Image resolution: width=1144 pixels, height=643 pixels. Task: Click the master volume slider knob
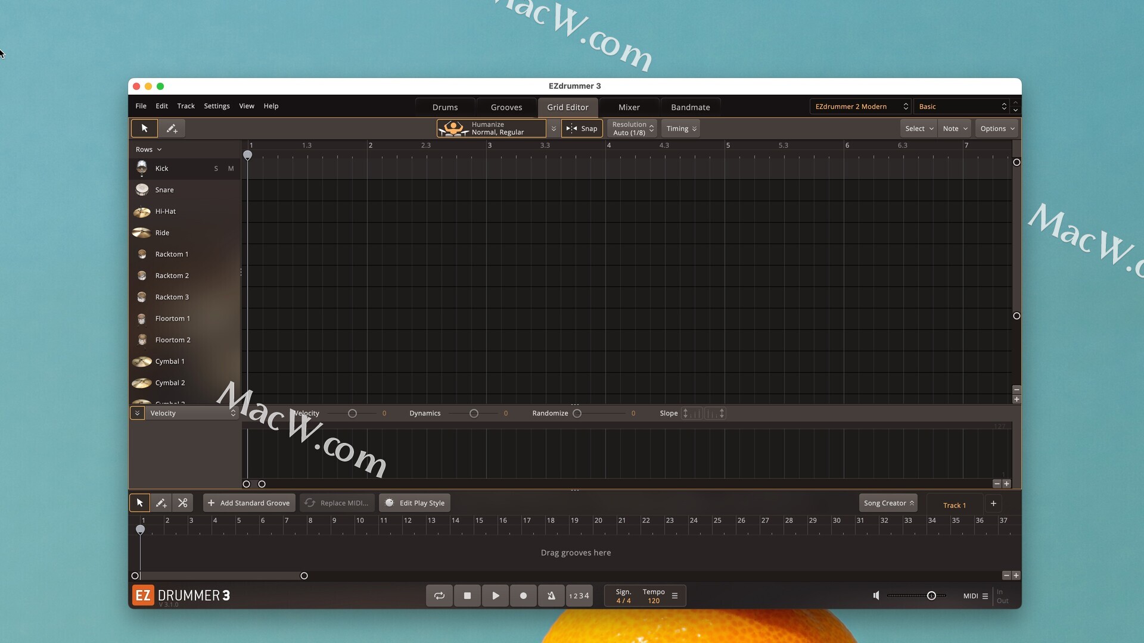pos(931,595)
